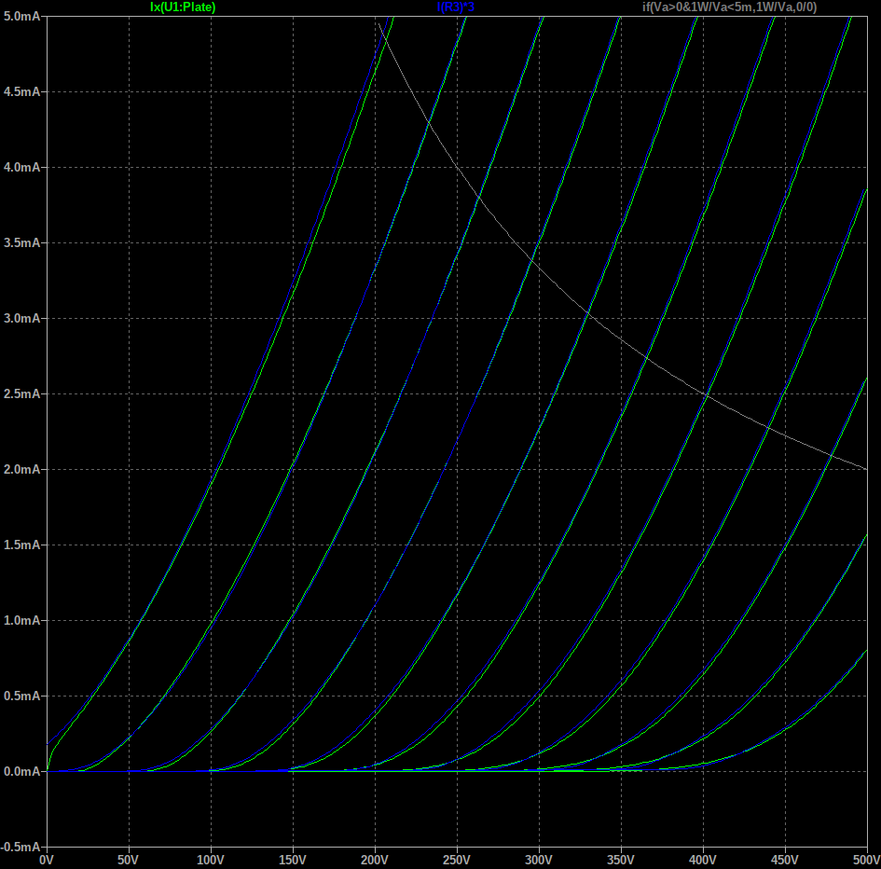881x869 pixels.
Task: Click the 350V horizontal axis label
Action: pyautogui.click(x=620, y=860)
